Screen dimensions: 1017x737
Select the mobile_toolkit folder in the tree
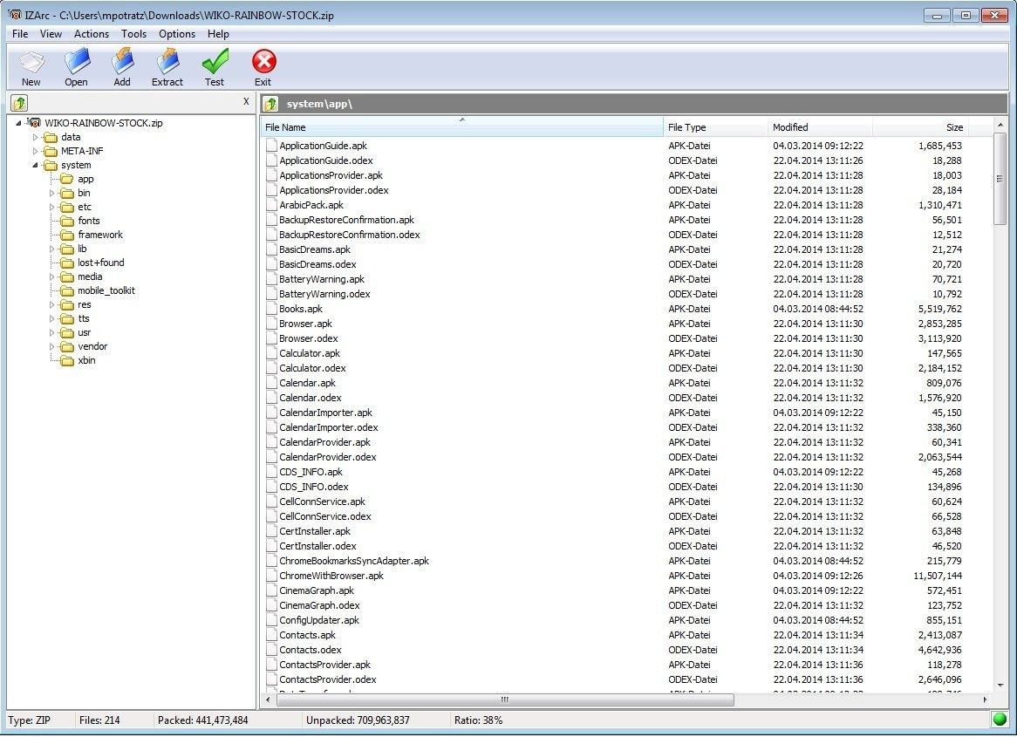tap(106, 290)
